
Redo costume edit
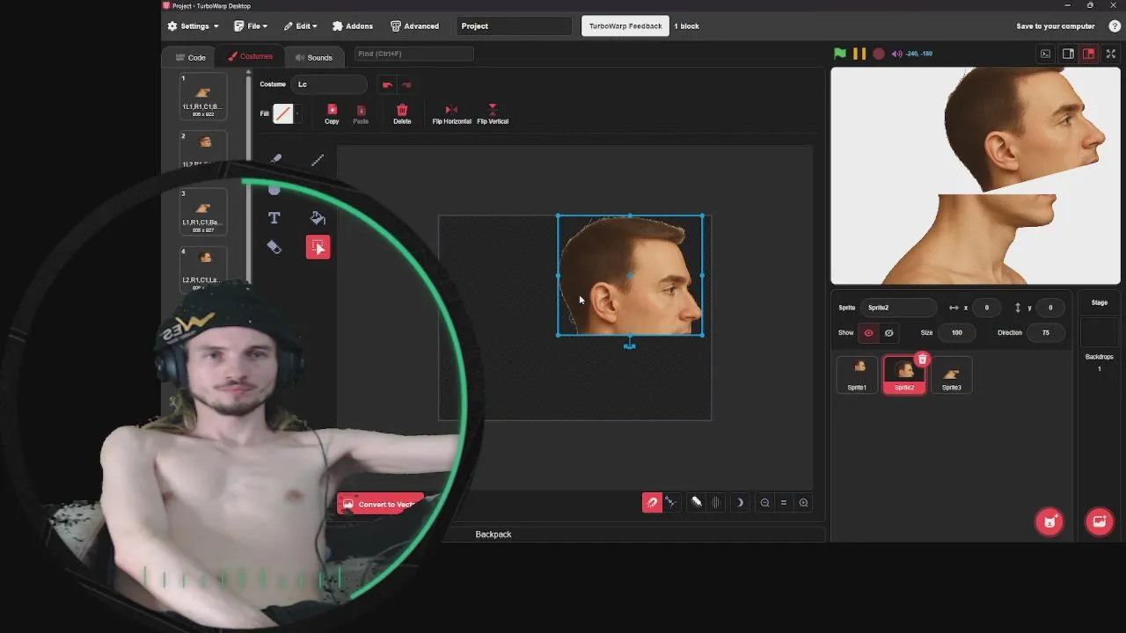point(406,84)
